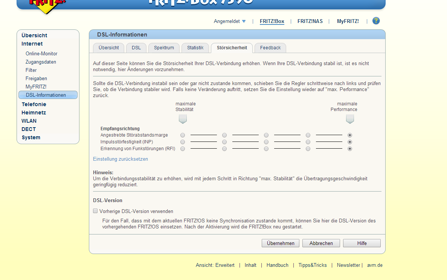Set Impulsstörfestigkeit (INP) to maximale Performance

350,142
